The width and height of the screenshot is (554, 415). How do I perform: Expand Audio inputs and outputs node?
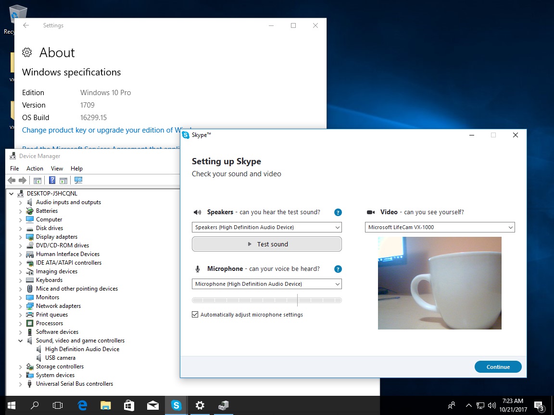tap(21, 203)
